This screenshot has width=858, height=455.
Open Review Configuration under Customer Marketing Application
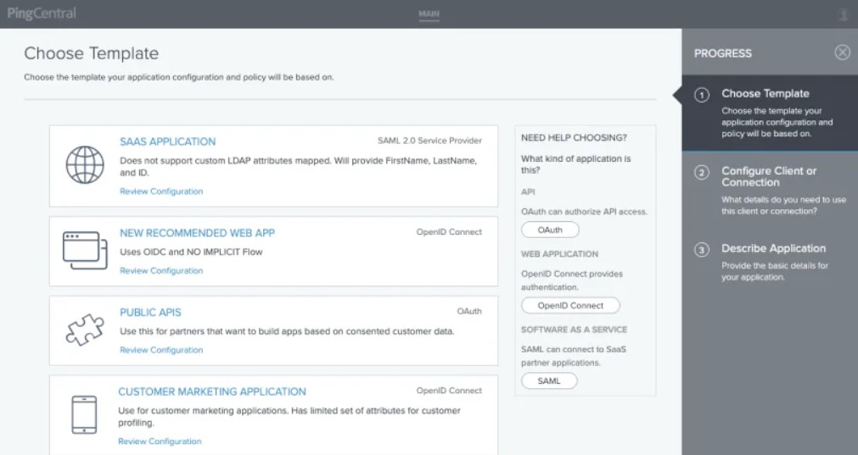tap(160, 441)
